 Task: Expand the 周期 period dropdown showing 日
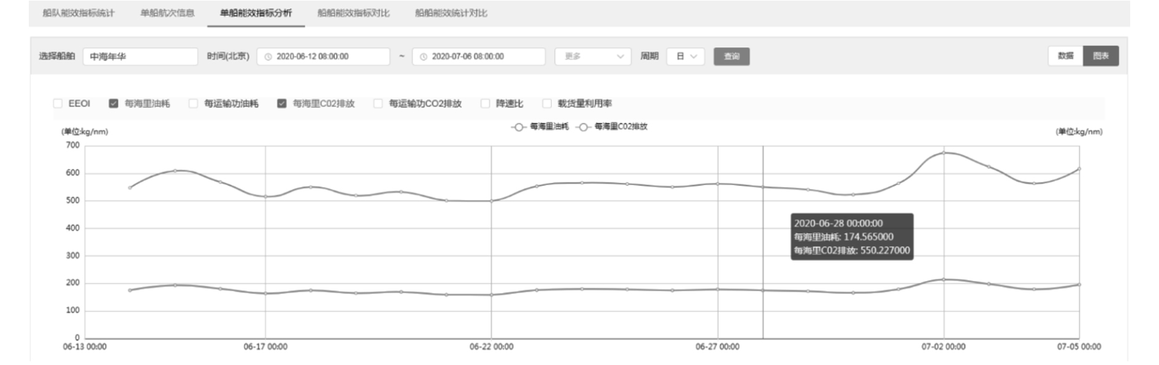[686, 56]
